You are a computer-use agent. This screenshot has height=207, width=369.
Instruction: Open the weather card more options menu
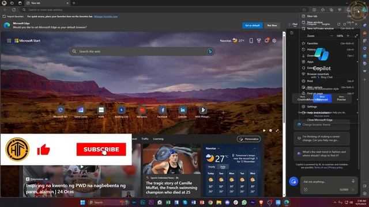[255, 148]
